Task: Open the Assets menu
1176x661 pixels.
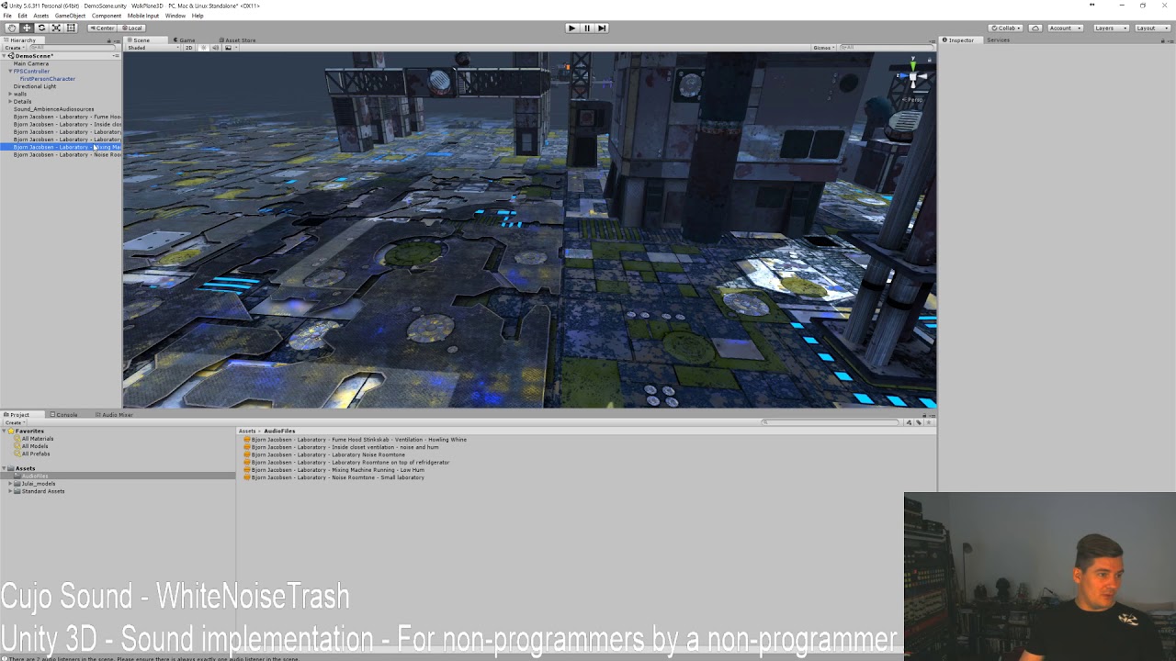Action: tap(41, 16)
